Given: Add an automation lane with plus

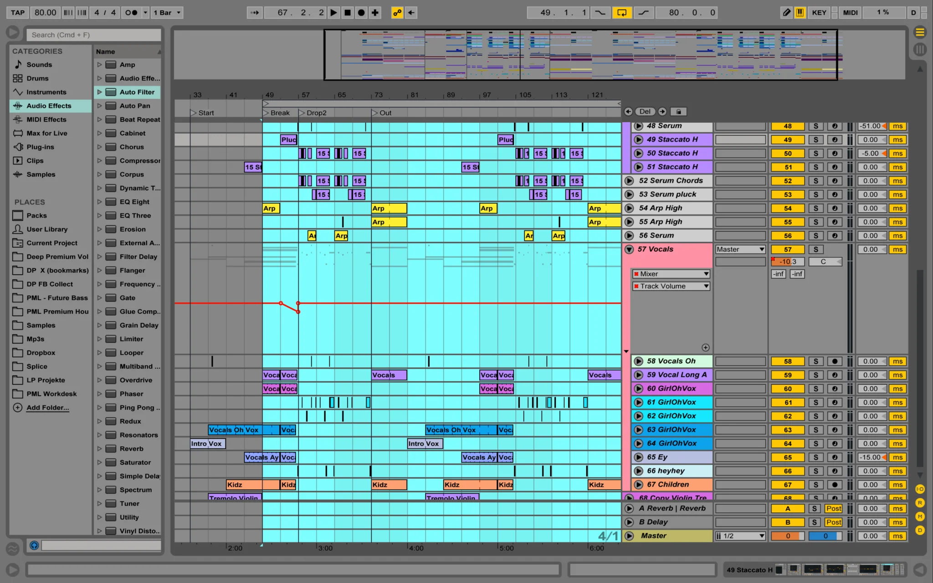Looking at the screenshot, I should tap(705, 348).
